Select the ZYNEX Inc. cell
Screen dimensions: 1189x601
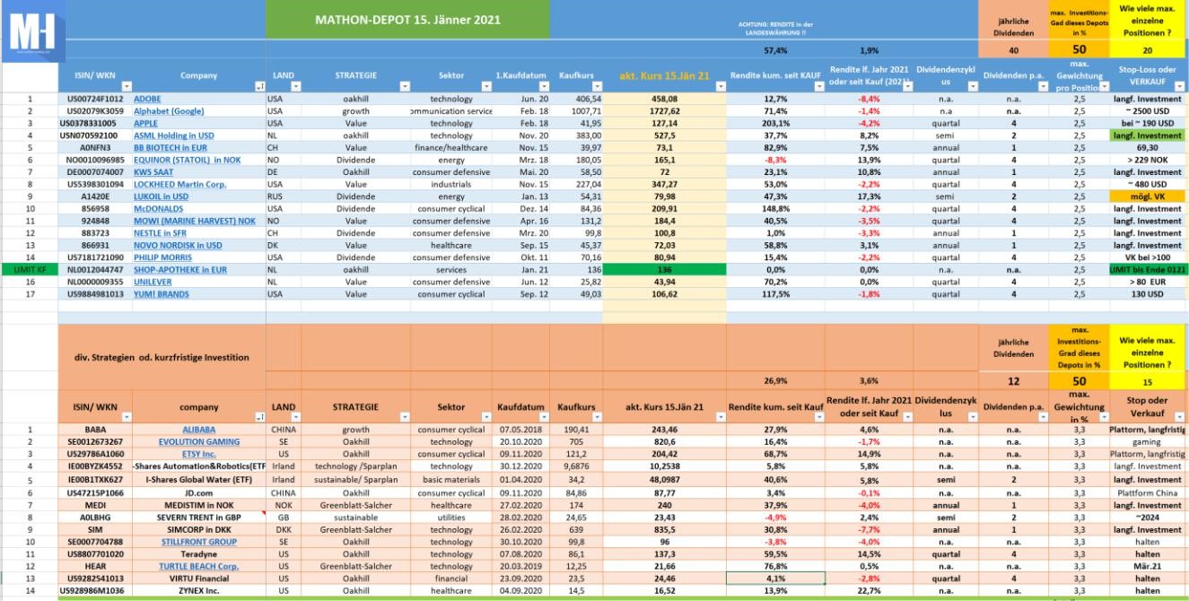click(198, 591)
